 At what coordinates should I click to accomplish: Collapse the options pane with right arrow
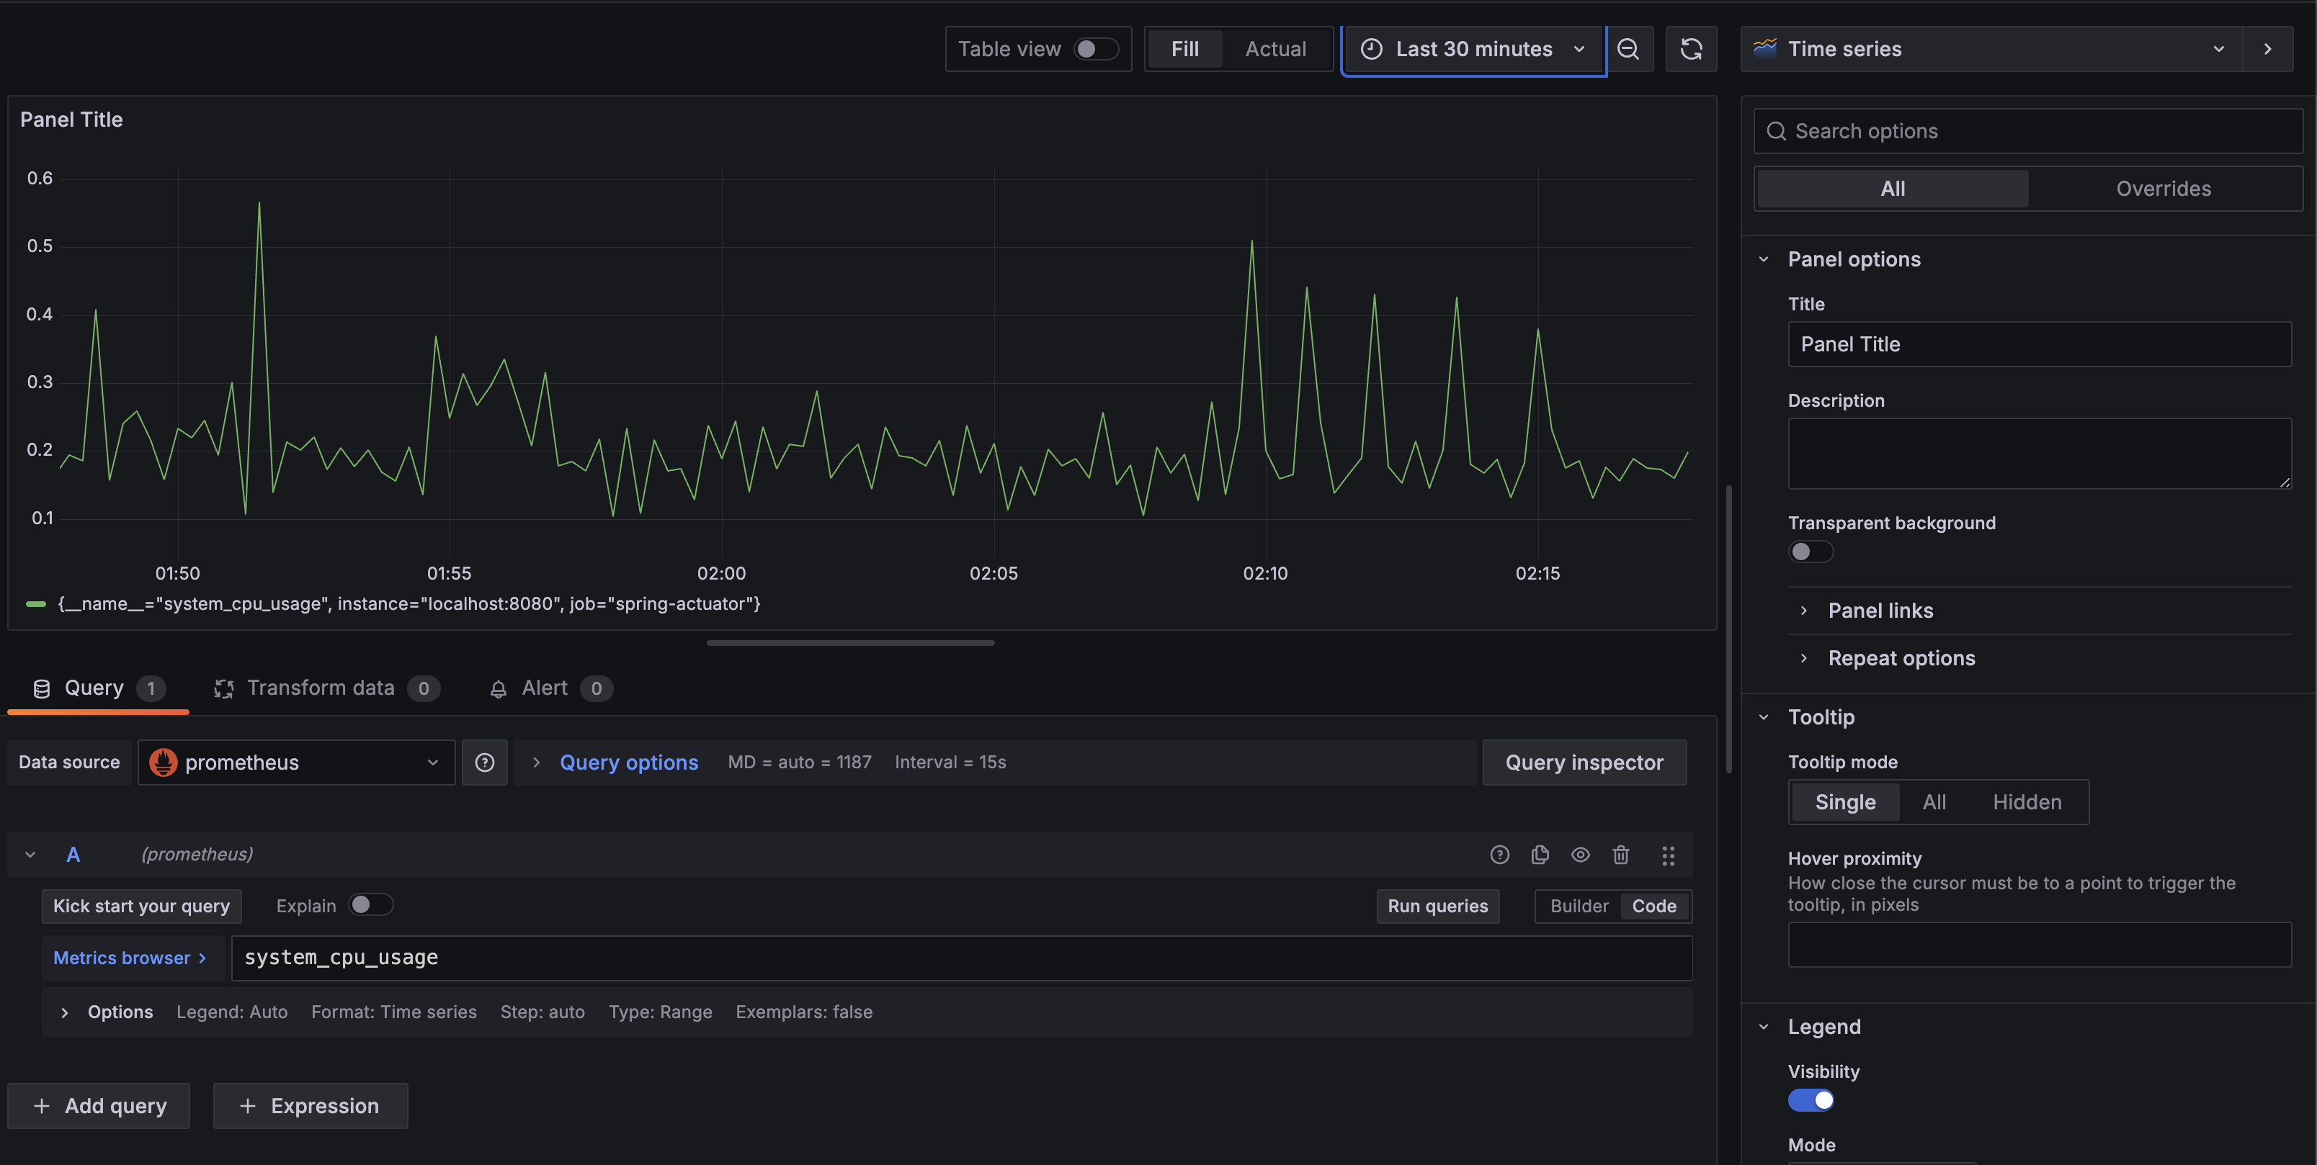2267,48
